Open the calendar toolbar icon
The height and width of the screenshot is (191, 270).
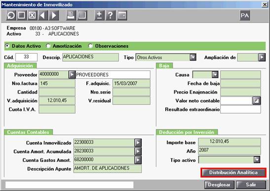(122, 15)
